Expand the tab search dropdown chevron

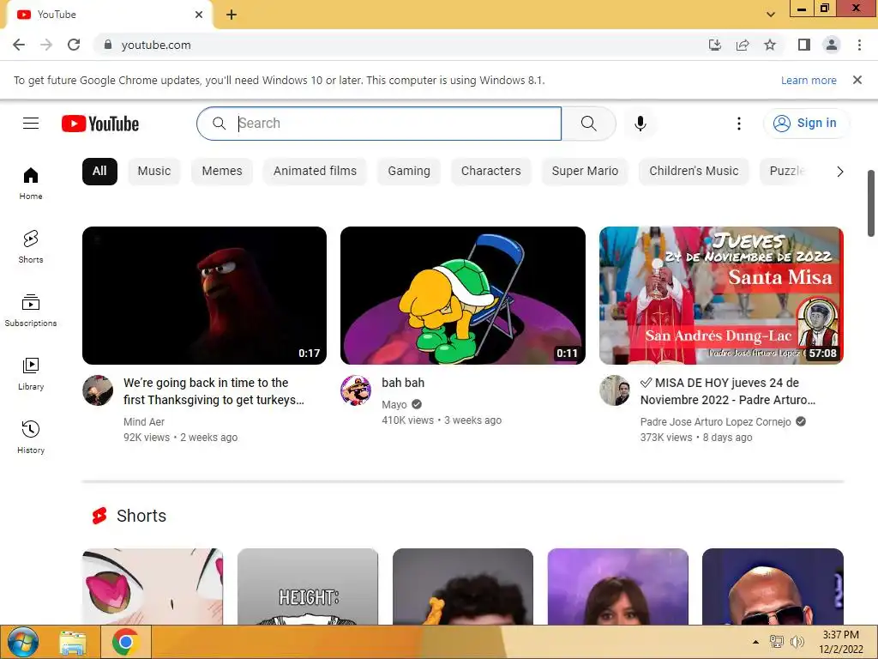(x=771, y=15)
